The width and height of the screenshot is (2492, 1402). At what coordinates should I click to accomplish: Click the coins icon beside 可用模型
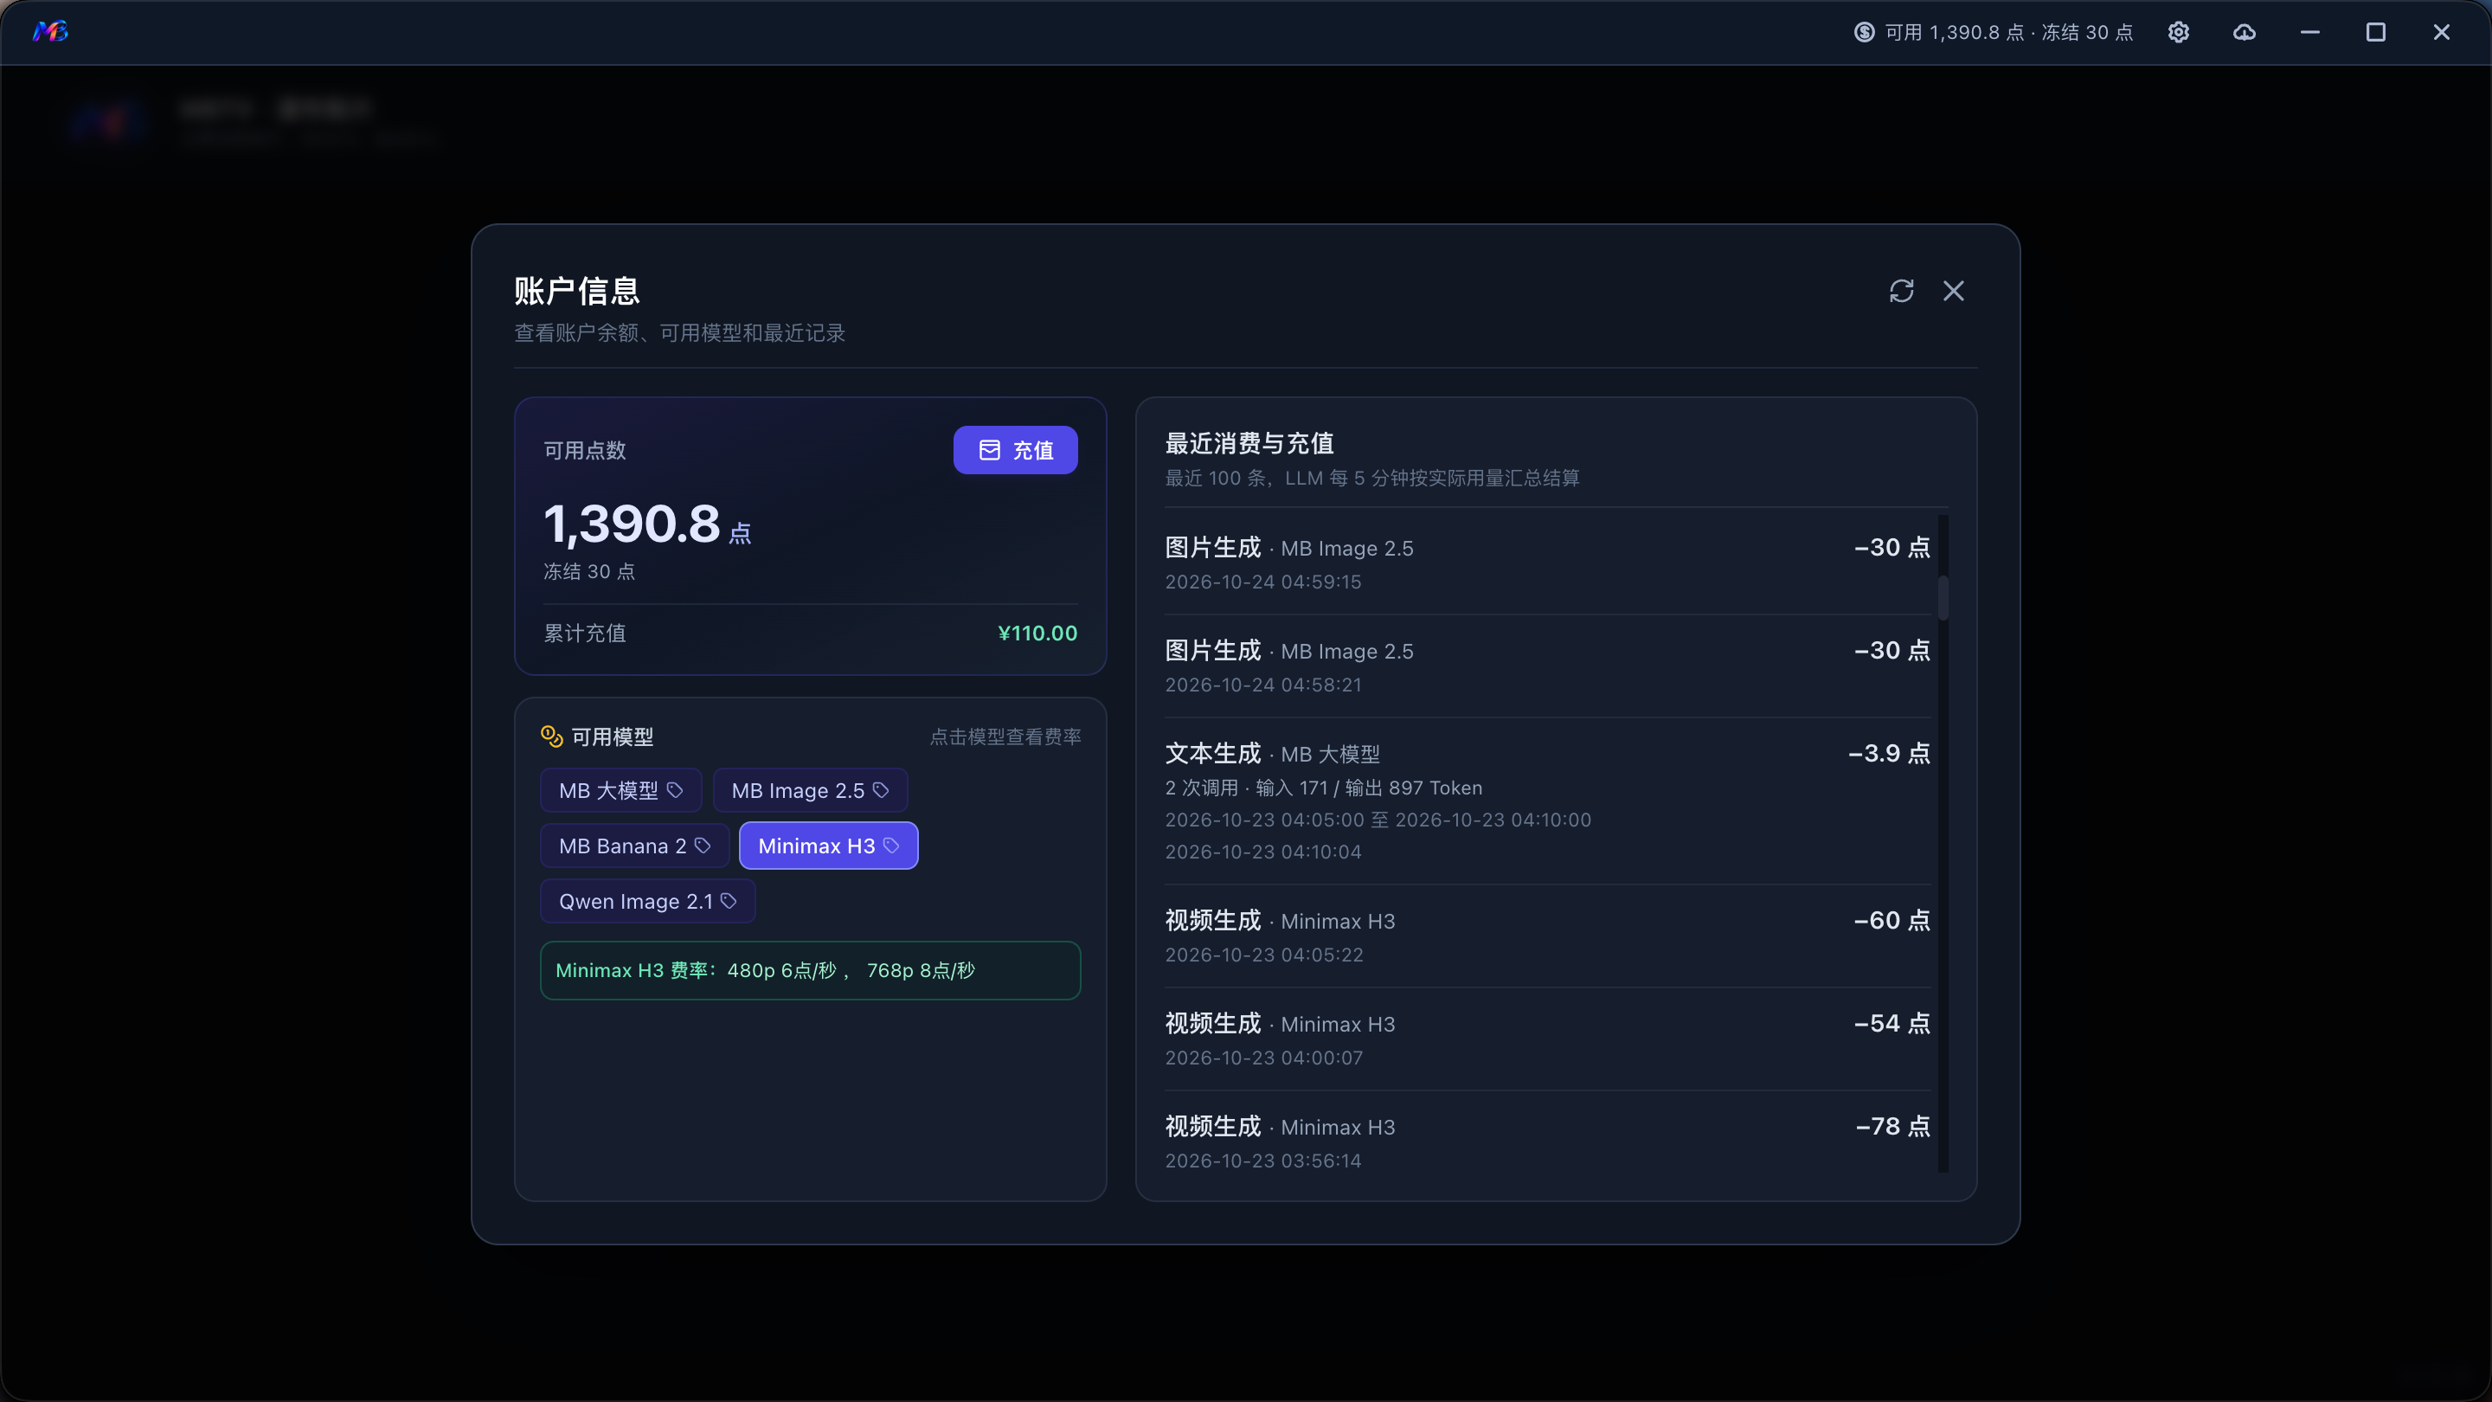point(551,736)
